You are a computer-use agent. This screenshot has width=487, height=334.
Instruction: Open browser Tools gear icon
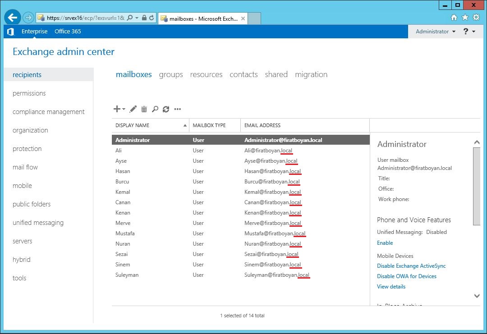point(476,18)
